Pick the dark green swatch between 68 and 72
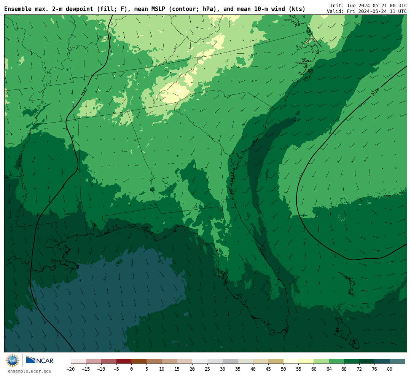The height and width of the screenshot is (376, 411). pos(352,362)
